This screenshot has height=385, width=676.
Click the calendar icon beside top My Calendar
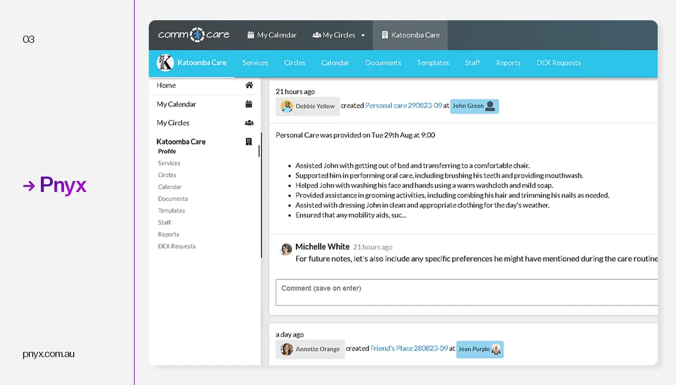250,35
